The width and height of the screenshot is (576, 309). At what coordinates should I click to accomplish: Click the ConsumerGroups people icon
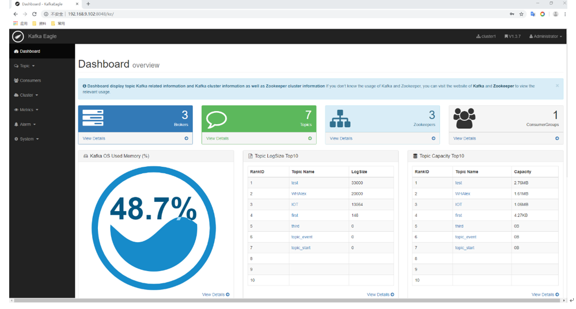coord(464,118)
